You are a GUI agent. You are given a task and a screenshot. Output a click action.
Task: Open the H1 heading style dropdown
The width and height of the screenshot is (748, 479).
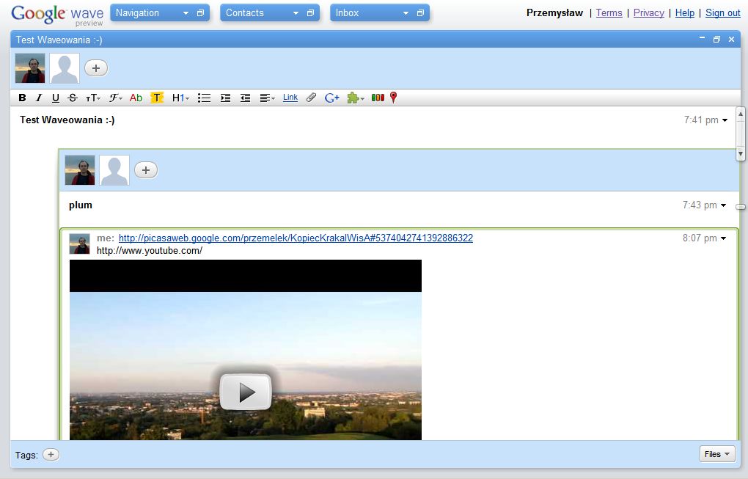click(x=180, y=98)
